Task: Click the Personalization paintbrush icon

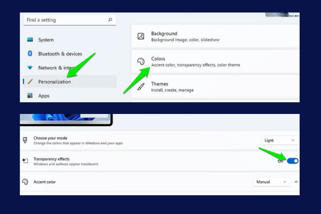Action: pyautogui.click(x=30, y=81)
